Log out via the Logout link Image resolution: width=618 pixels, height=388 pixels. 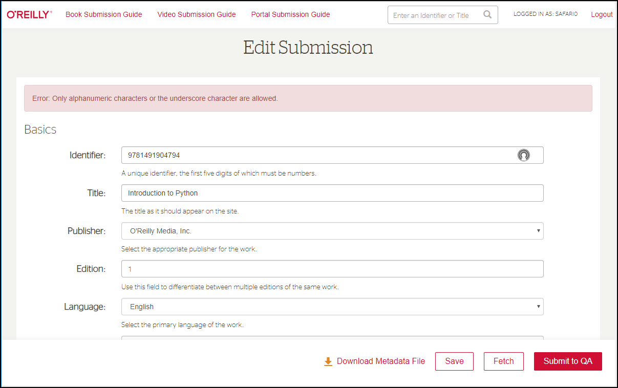(602, 14)
